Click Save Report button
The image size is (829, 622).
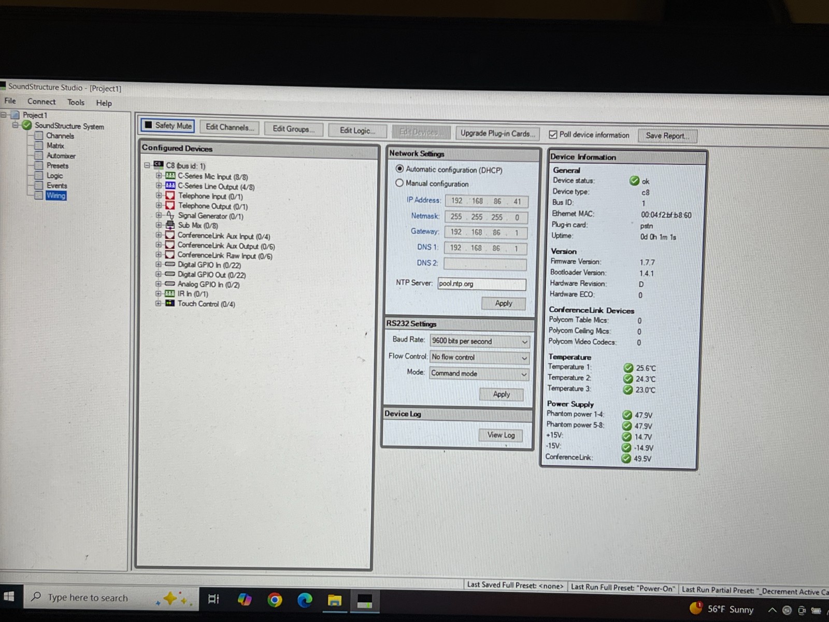coord(667,135)
